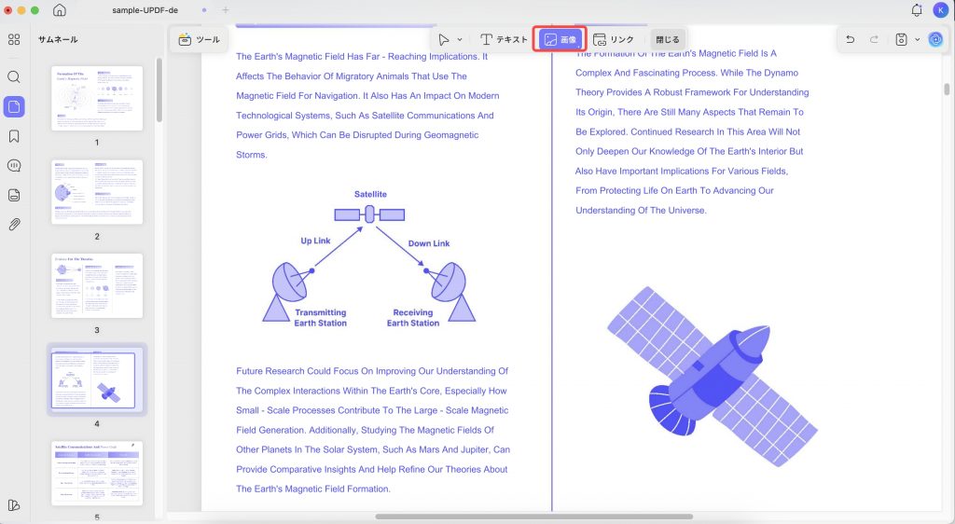This screenshot has height=524, width=955.
Task: Click the save icon
Action: coord(902,39)
